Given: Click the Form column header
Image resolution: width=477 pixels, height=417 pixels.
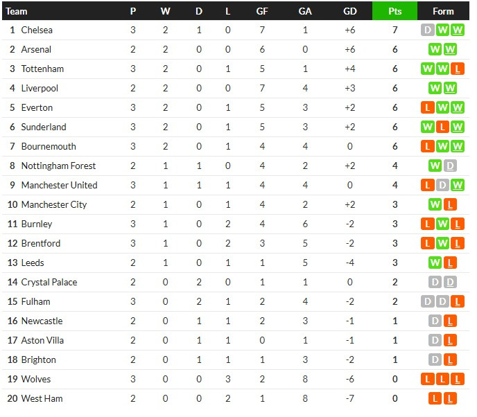Looking at the screenshot, I should (x=443, y=11).
